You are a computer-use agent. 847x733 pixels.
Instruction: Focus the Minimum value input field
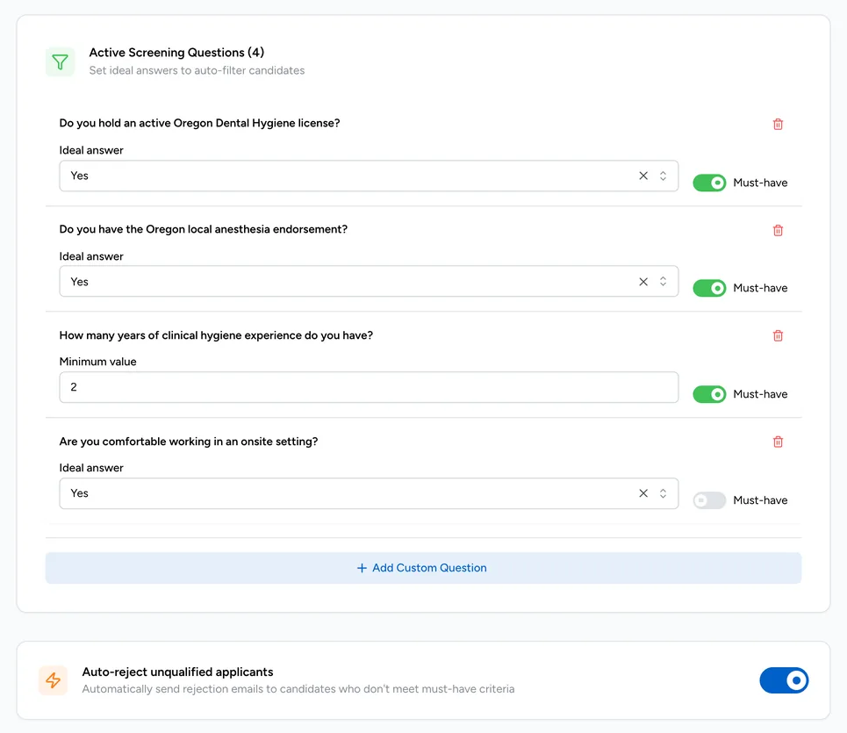click(x=369, y=387)
